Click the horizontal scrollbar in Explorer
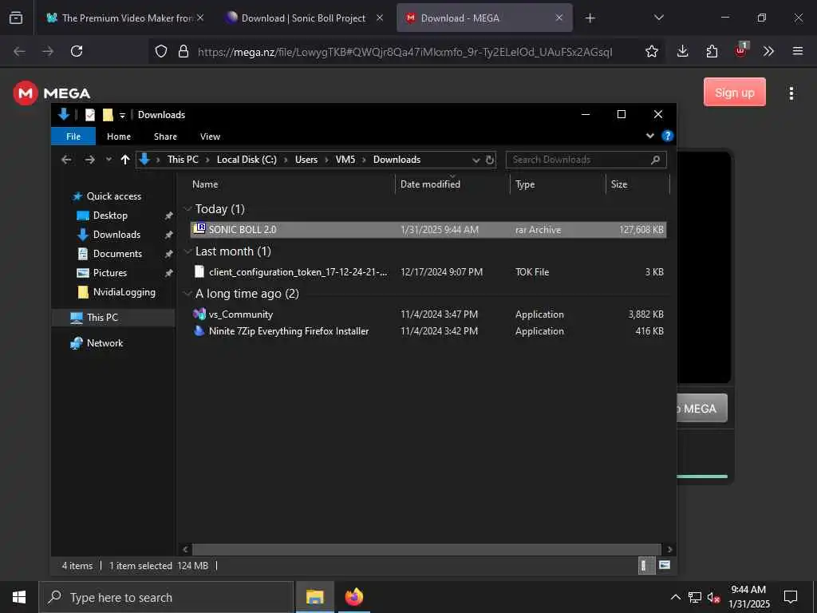The height and width of the screenshot is (613, 817). [426, 549]
